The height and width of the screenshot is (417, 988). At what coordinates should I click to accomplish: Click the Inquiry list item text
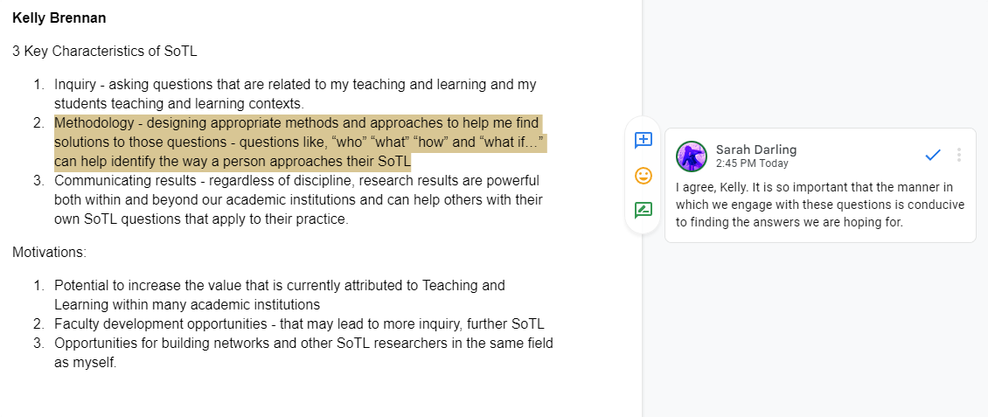295,94
